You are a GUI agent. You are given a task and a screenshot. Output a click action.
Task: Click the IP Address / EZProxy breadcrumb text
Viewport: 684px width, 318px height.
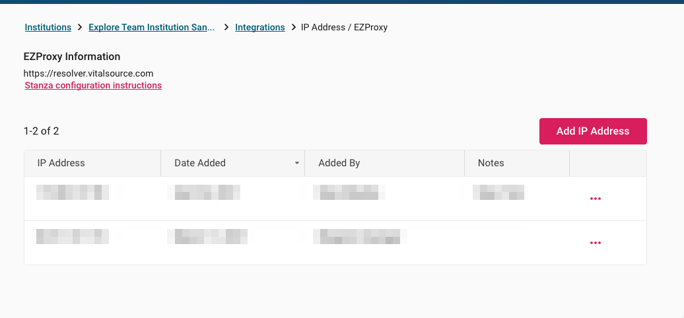click(x=344, y=27)
